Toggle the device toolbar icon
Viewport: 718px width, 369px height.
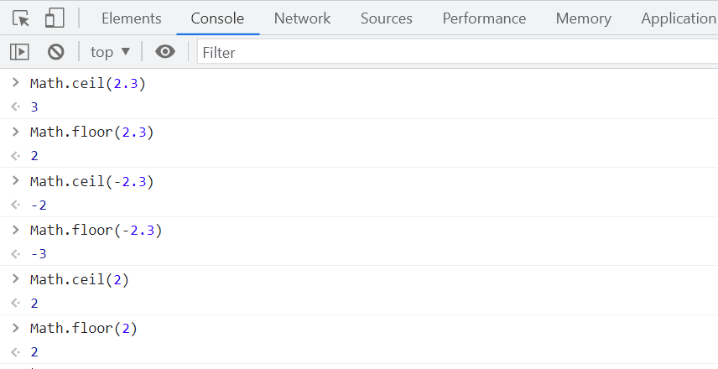tap(55, 18)
